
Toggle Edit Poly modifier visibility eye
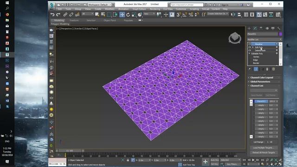pos(250,47)
